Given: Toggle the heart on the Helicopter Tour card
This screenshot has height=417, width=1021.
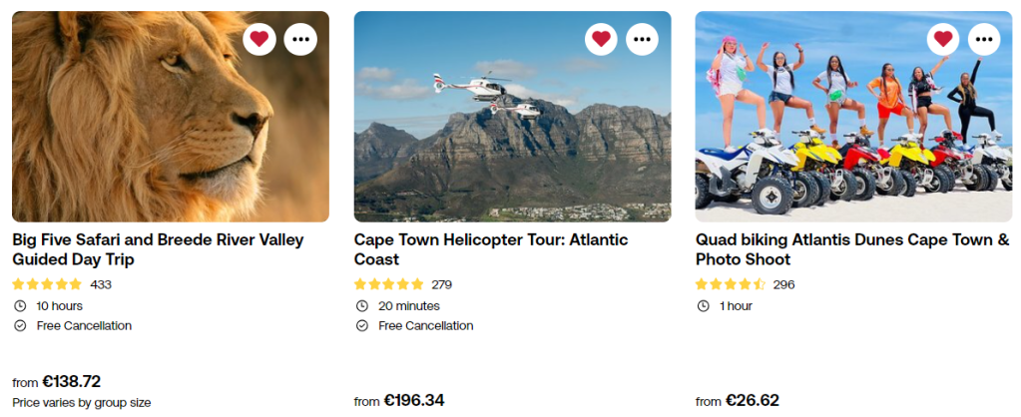Looking at the screenshot, I should click(601, 39).
